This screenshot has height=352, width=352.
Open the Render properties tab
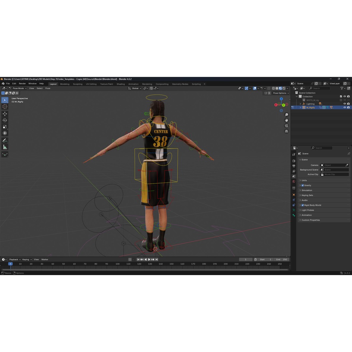(294, 161)
